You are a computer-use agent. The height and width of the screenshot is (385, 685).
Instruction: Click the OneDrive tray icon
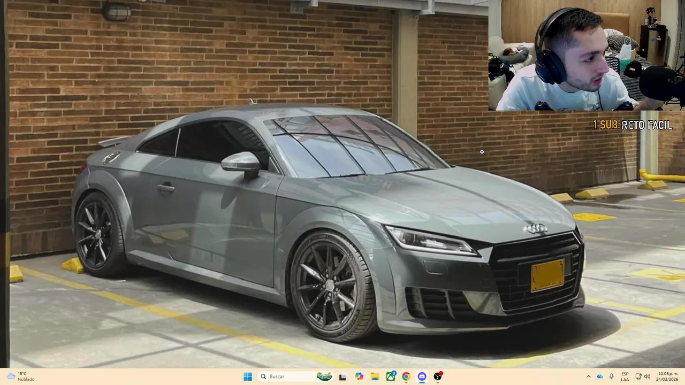[x=600, y=376]
